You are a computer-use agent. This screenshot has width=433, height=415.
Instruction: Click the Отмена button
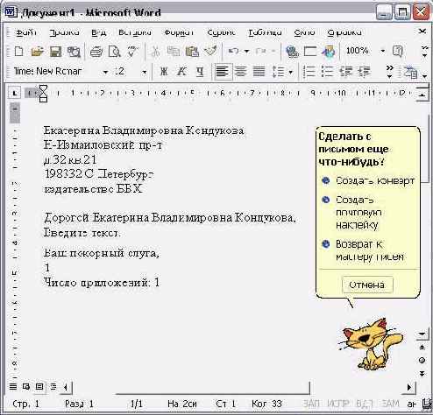367,285
